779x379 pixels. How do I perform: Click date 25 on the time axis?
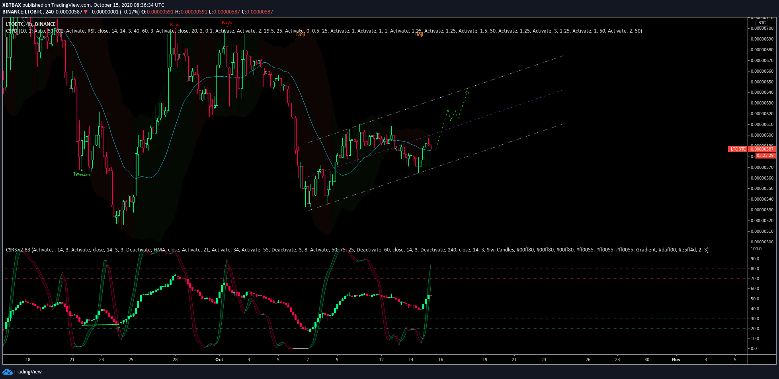coord(131,360)
